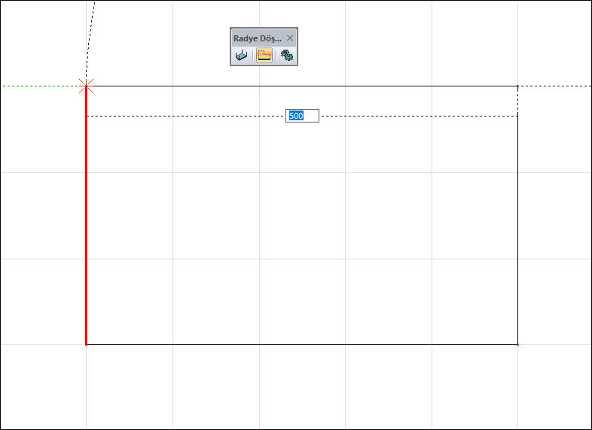This screenshot has width=592, height=430.
Task: Toggle the highlighted slab edge outline tool
Action: pos(264,56)
